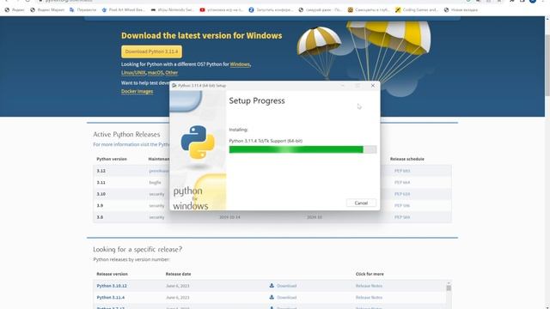Click 'Python 3.11.4 Tcl/Tk Support' status text

[266, 141]
